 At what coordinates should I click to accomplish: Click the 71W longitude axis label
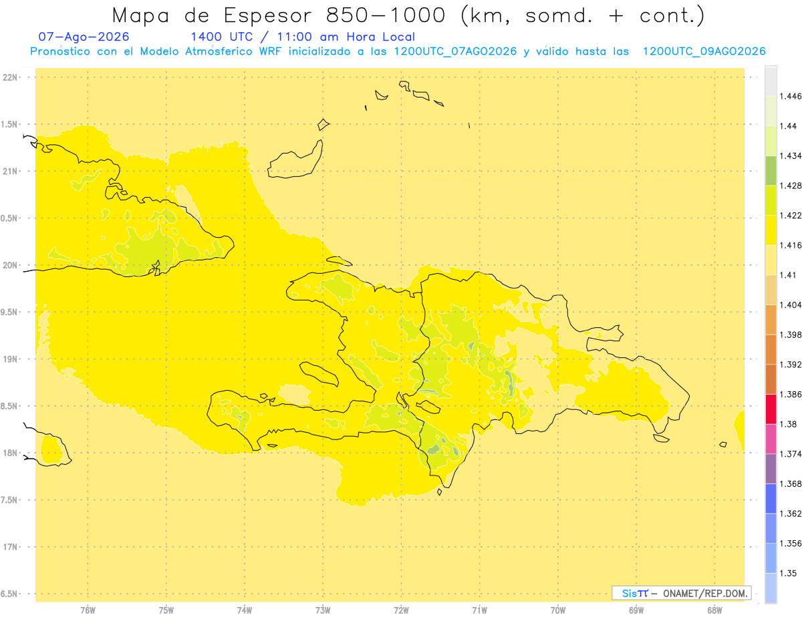(x=479, y=610)
